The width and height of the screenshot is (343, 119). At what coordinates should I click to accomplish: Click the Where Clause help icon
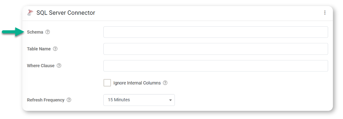tap(59, 66)
